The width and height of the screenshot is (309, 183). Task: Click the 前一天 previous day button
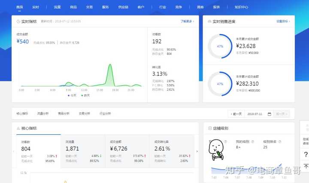point(236,114)
